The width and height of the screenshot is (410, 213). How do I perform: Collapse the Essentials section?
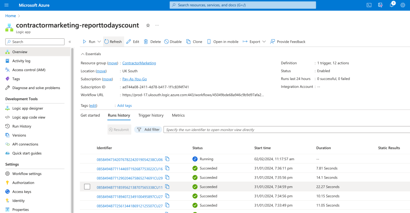pyautogui.click(x=91, y=54)
